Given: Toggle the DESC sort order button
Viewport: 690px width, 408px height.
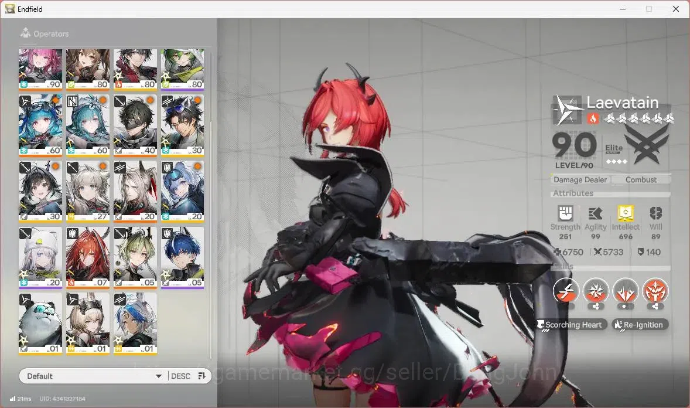Looking at the screenshot, I should tap(180, 376).
